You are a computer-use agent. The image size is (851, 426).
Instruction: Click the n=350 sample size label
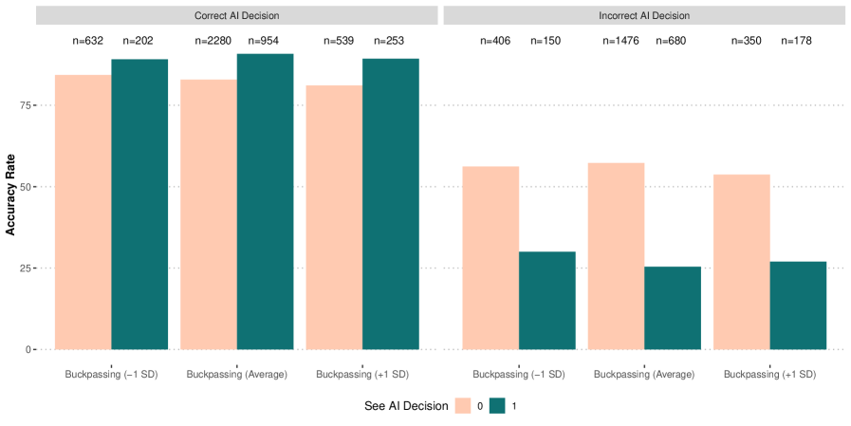pos(747,41)
